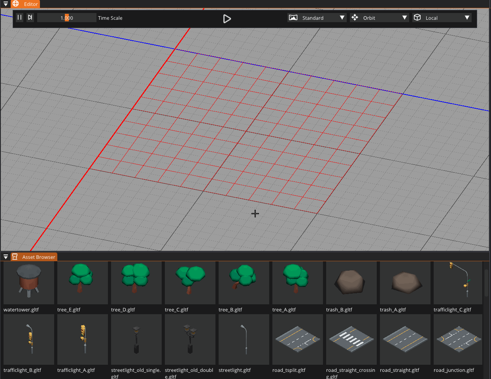The width and height of the screenshot is (491, 379).
Task: Pick the trafficlight_C.gltf asset
Action: pos(458,283)
